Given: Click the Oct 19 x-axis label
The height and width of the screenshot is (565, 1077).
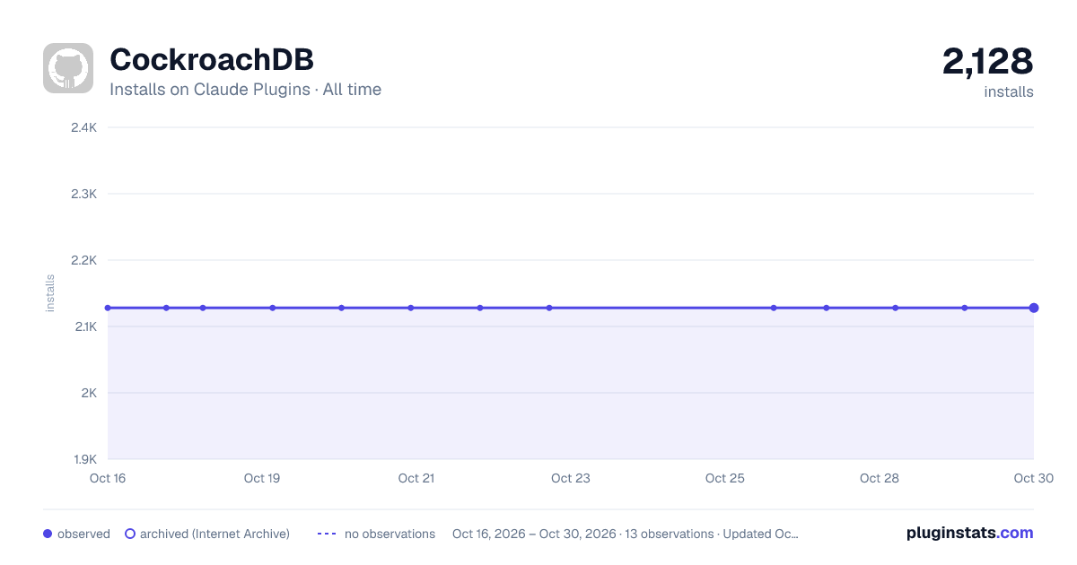Looking at the screenshot, I should 262,478.
